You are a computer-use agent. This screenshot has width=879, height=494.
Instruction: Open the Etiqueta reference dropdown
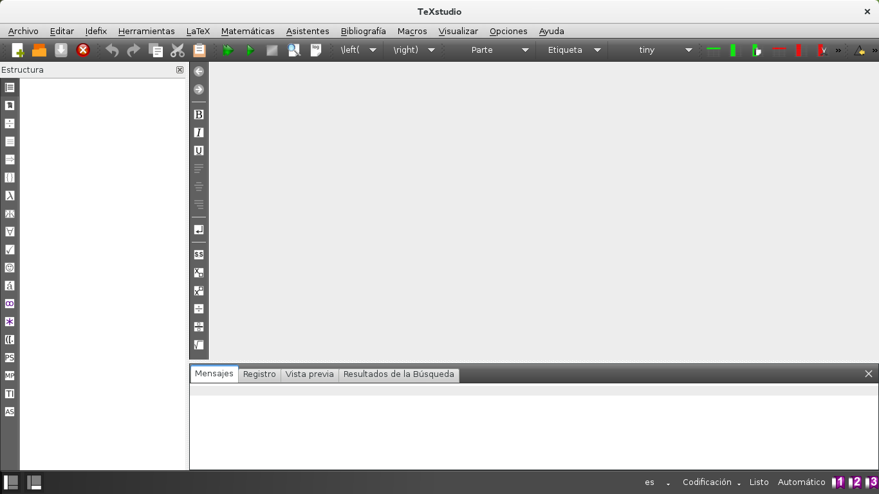pos(574,50)
